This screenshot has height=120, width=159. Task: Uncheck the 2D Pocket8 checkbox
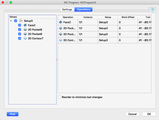(20, 34)
